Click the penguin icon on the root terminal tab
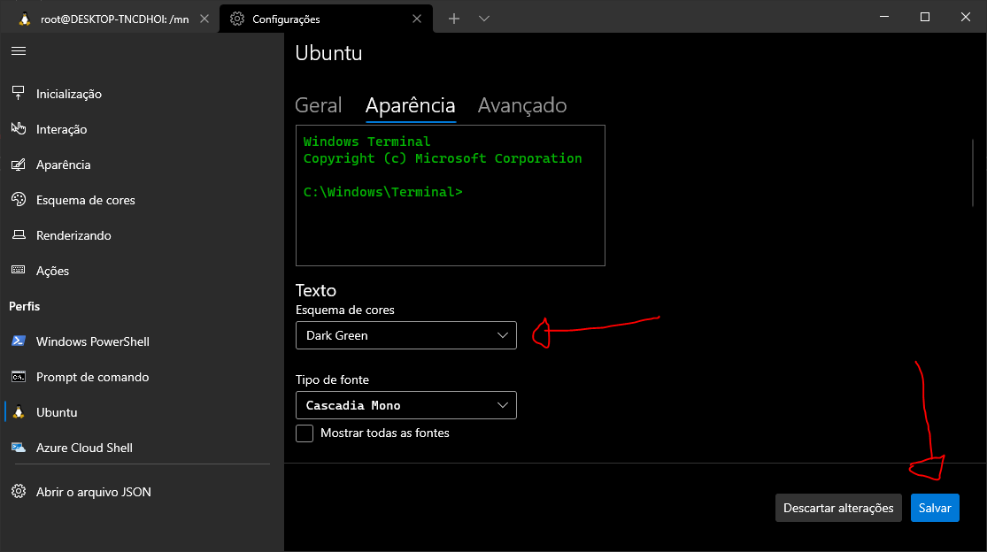This screenshot has height=552, width=987. click(25, 19)
